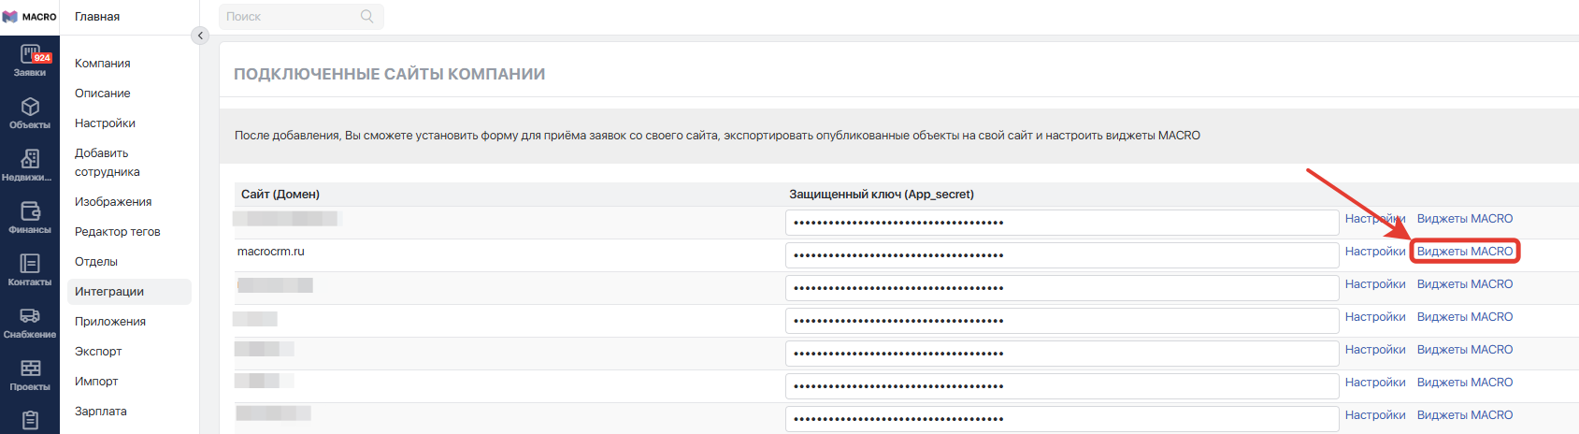This screenshot has width=1579, height=434.
Task: Select Добавить сотрудника in the menu
Action: click(x=107, y=163)
